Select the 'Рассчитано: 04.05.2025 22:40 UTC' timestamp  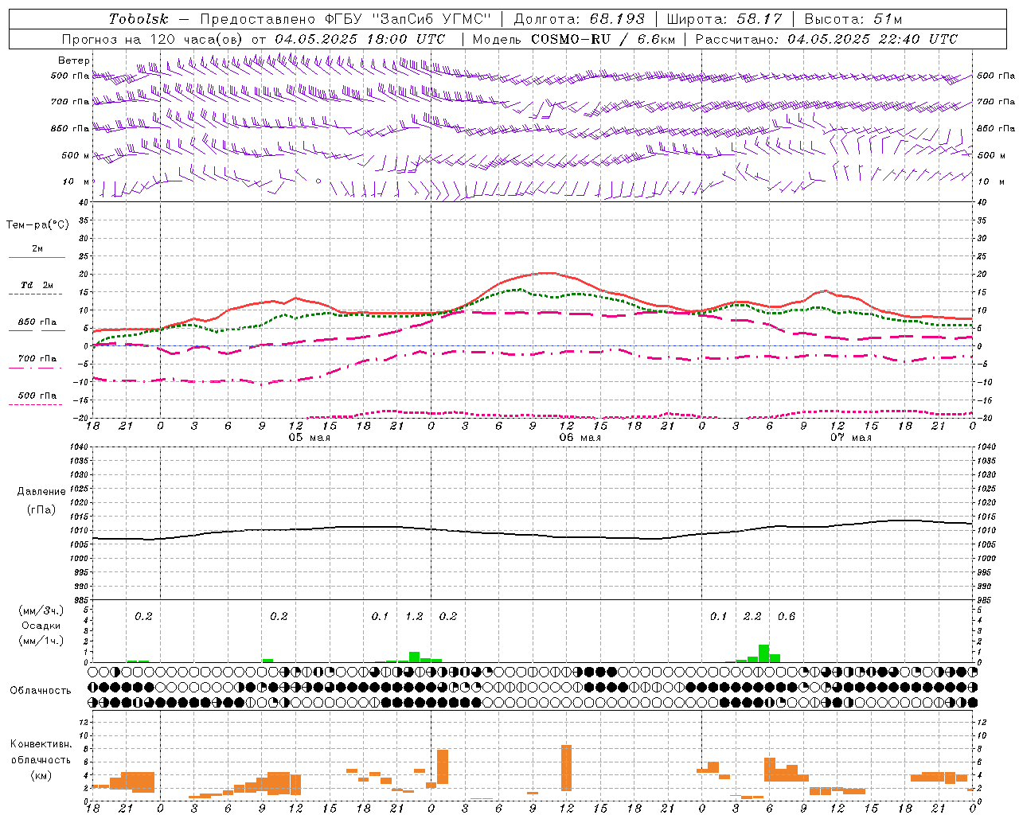[826, 39]
